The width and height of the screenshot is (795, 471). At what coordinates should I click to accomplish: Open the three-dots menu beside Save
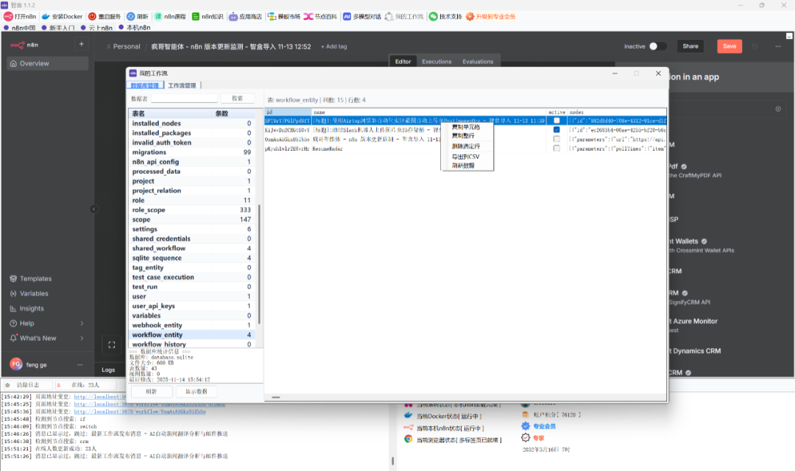pyautogui.click(x=778, y=46)
